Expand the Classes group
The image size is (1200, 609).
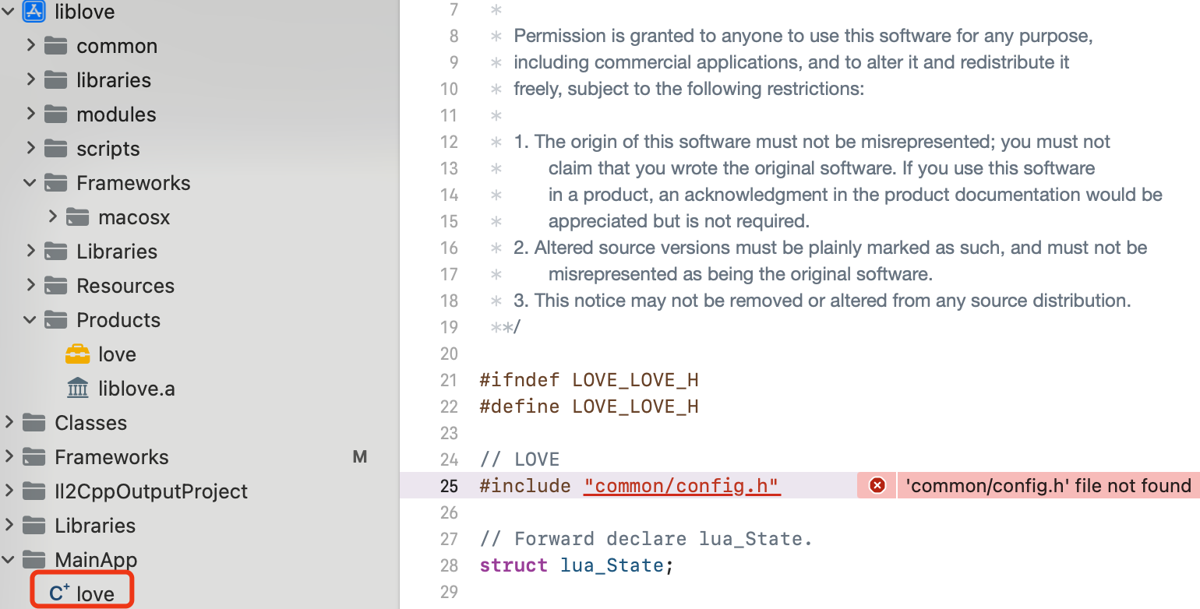(x=9, y=423)
